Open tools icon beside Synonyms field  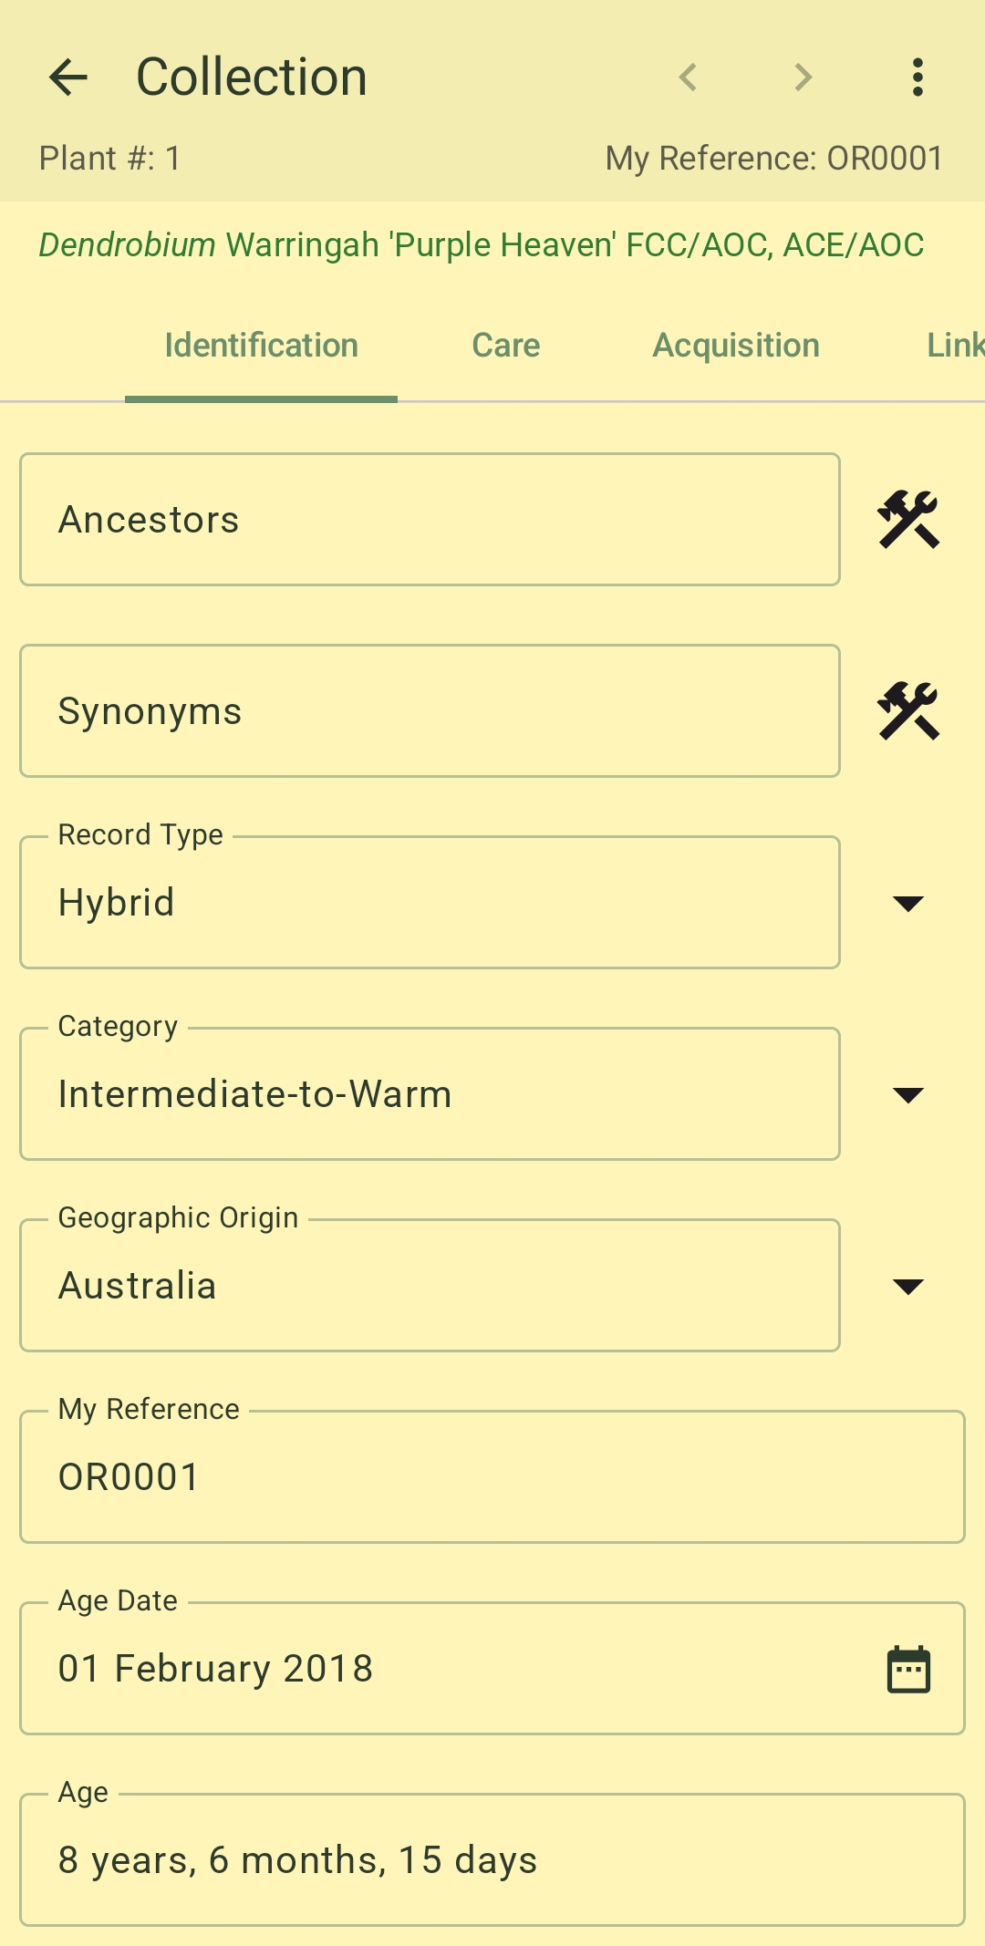[908, 711]
